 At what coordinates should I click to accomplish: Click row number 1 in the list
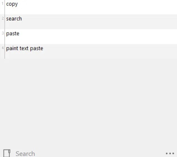pos(3,4)
